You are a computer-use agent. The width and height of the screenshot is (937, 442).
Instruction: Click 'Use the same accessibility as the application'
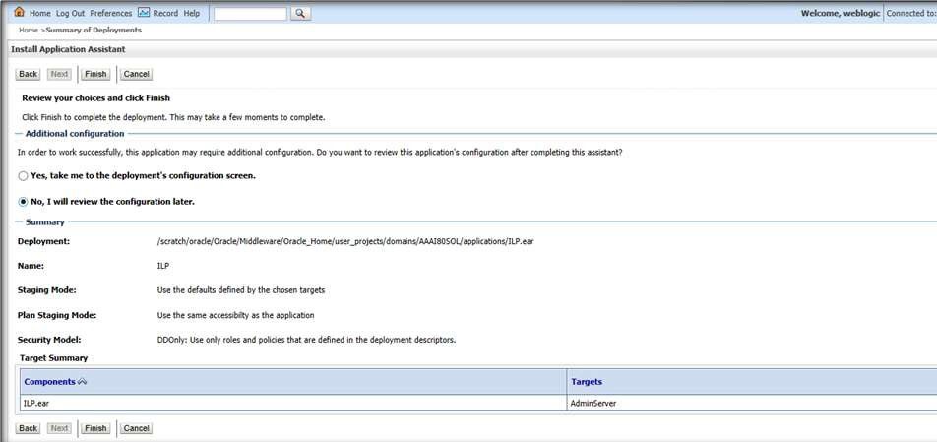pos(235,315)
